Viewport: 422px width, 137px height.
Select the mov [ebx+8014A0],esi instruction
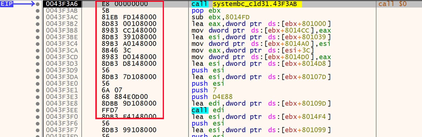pos(261,44)
